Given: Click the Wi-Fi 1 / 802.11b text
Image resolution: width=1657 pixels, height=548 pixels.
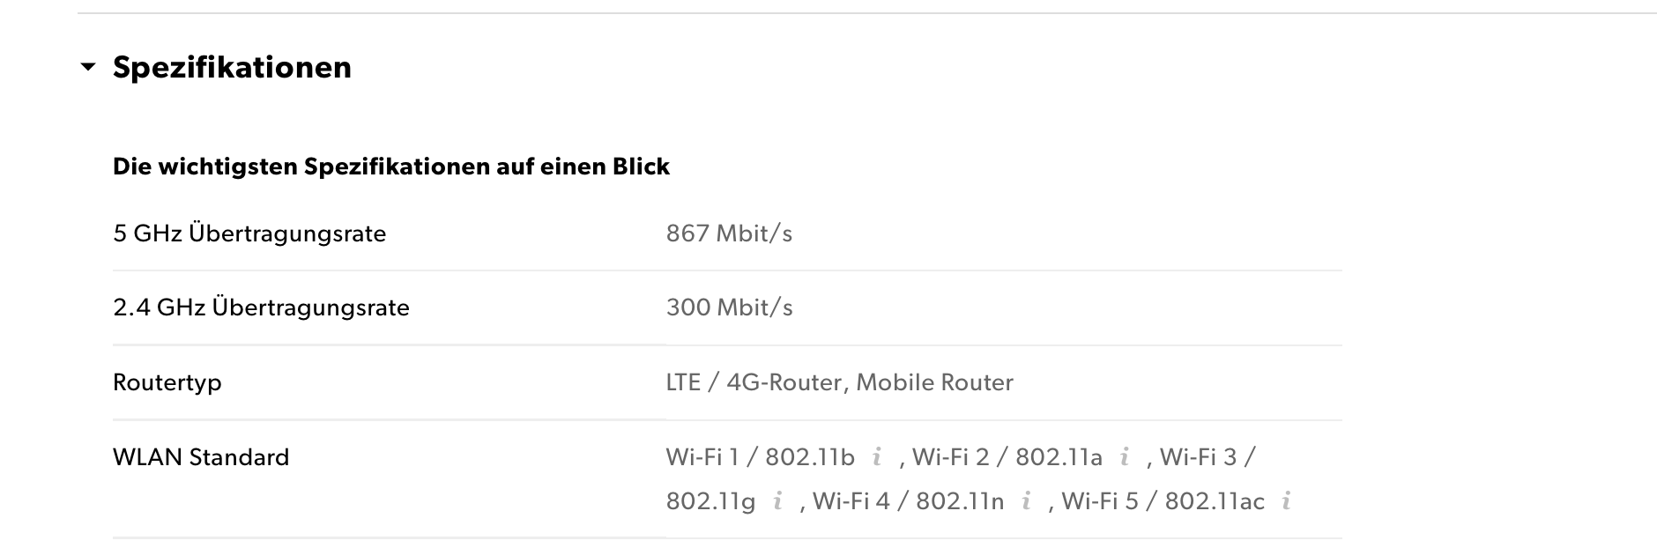Looking at the screenshot, I should tap(760, 457).
